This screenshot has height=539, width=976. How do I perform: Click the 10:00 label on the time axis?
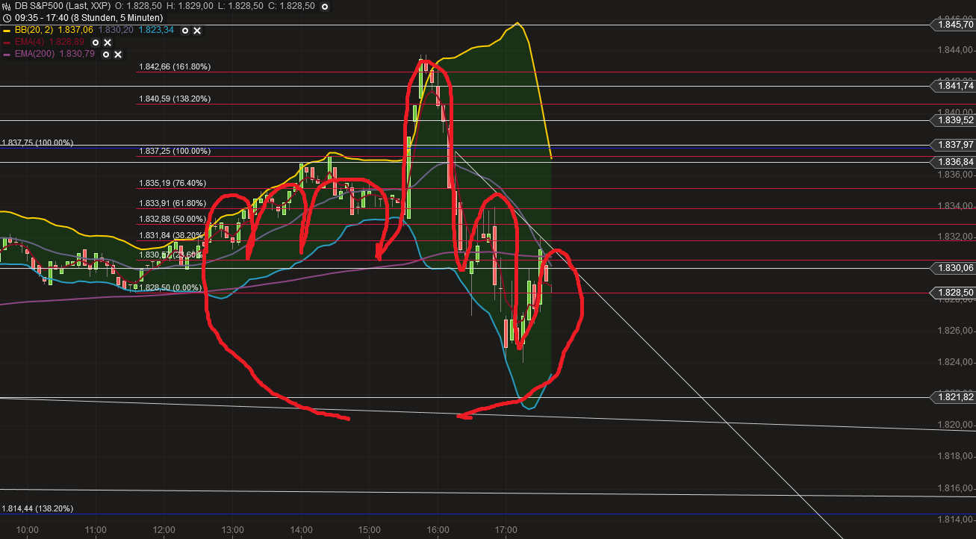pyautogui.click(x=28, y=530)
